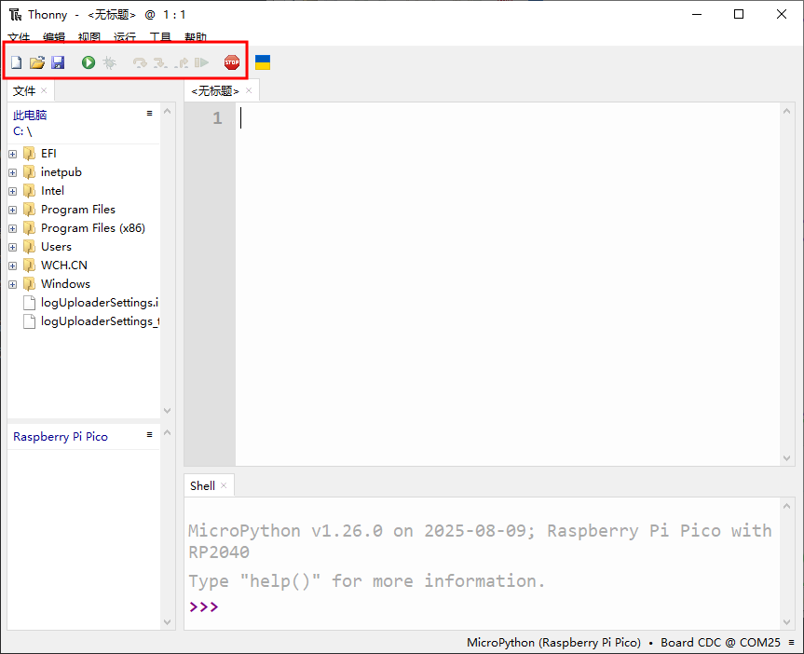Select the WCH.CN folder row
The height and width of the screenshot is (654, 804).
tap(84, 266)
